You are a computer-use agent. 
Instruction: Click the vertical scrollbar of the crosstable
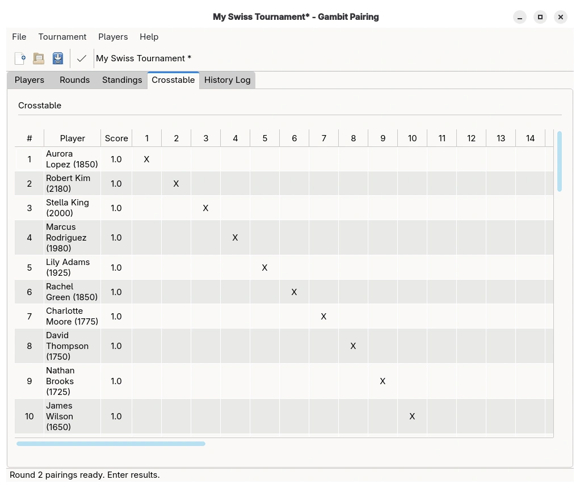560,161
